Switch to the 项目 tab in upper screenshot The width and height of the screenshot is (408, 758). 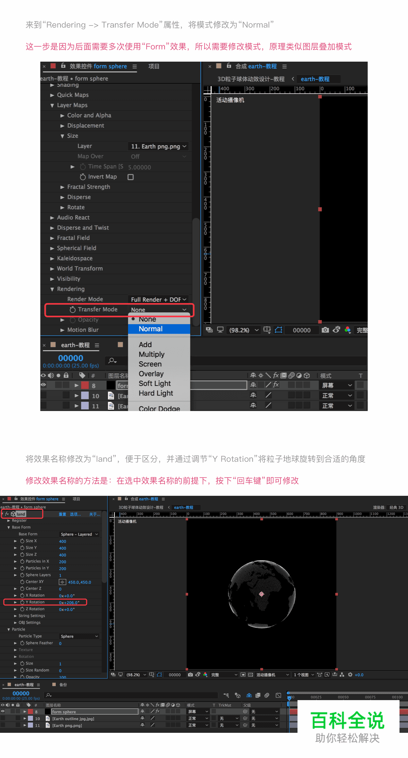154,66
